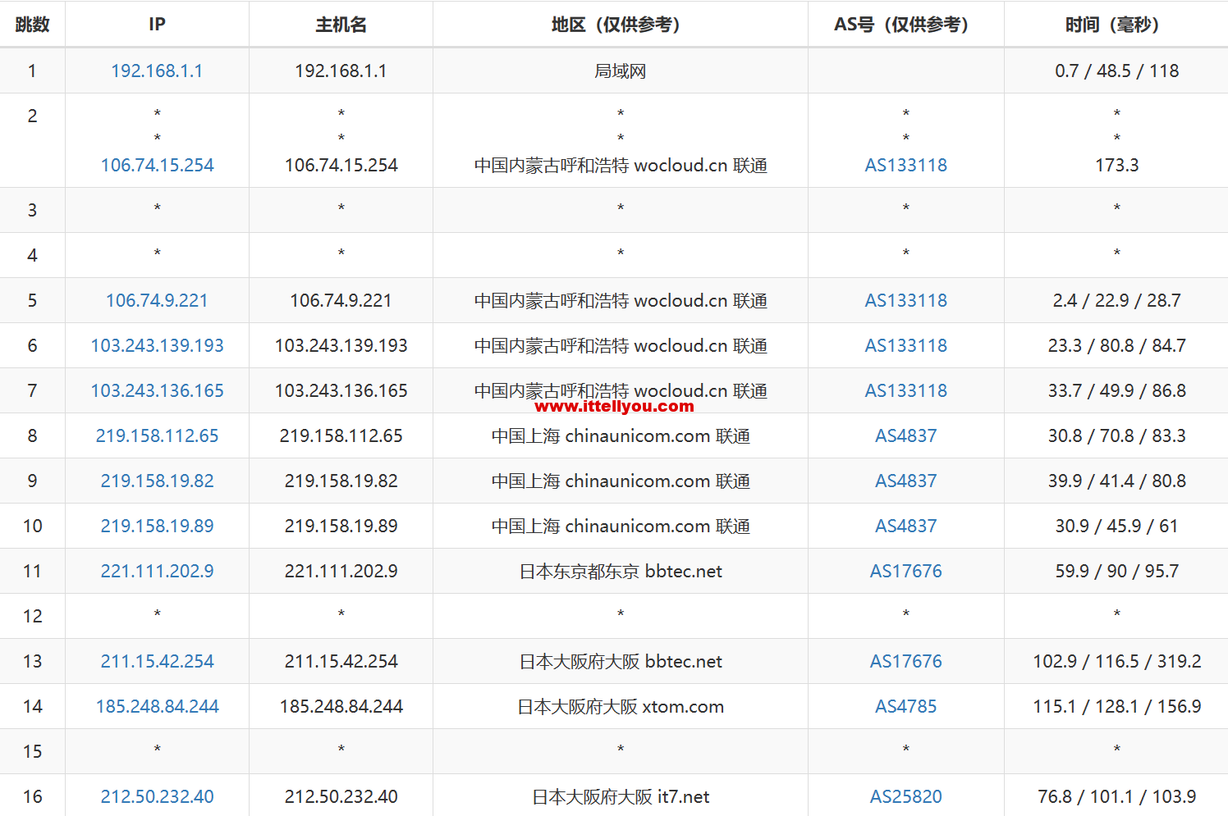Select the 日本大阪府大阪 it7.net region cell

coord(620,797)
